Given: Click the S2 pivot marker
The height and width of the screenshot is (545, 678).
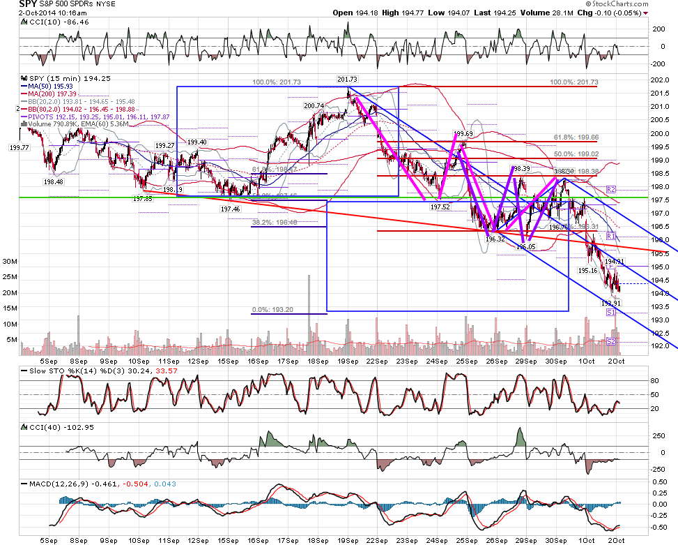Looking at the screenshot, I should click(610, 341).
